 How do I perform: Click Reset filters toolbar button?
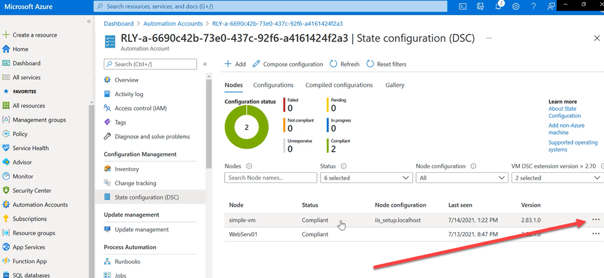click(x=386, y=64)
